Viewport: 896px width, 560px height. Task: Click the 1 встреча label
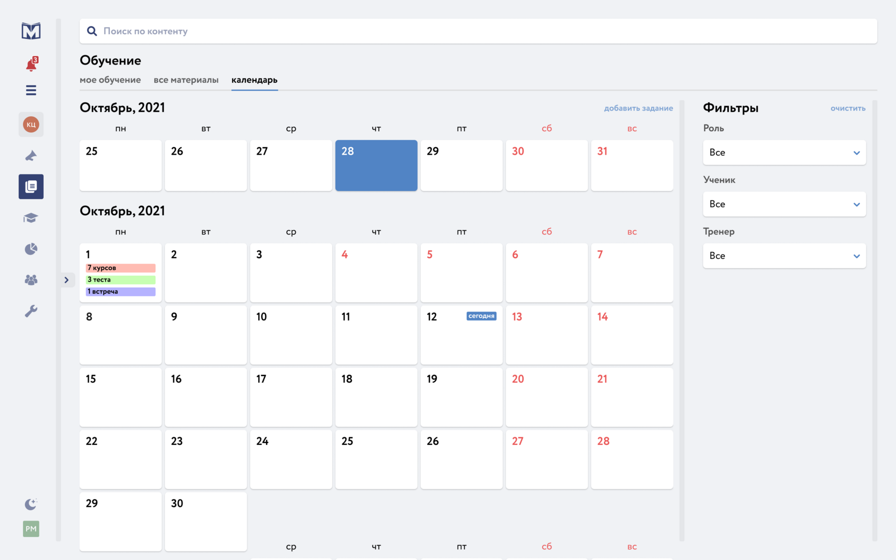tap(121, 292)
